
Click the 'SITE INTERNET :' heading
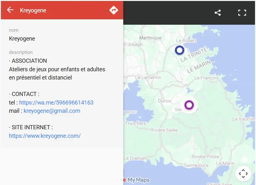click(32, 127)
